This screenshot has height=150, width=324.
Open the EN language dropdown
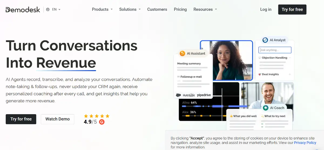tap(56, 9)
